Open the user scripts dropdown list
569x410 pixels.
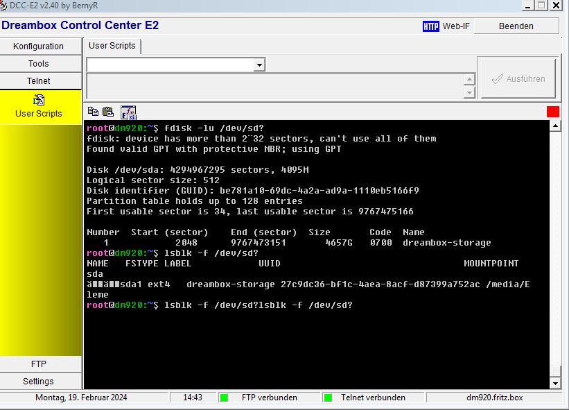tap(259, 65)
